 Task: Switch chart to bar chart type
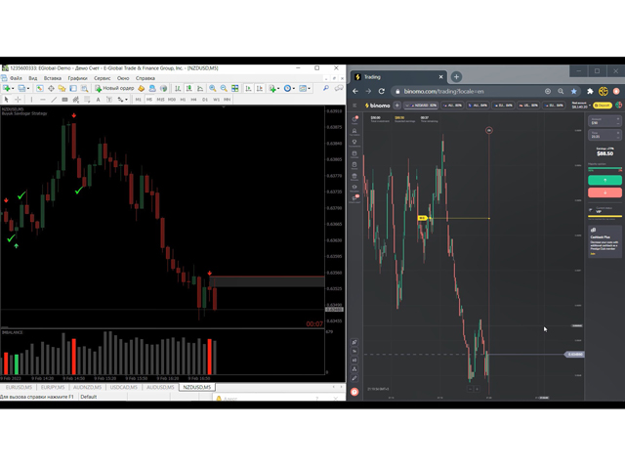click(x=178, y=88)
